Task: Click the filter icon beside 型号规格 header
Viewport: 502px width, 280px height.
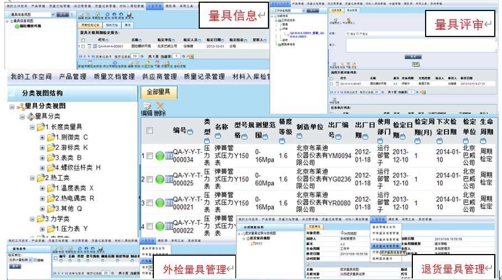Action: click(x=244, y=136)
